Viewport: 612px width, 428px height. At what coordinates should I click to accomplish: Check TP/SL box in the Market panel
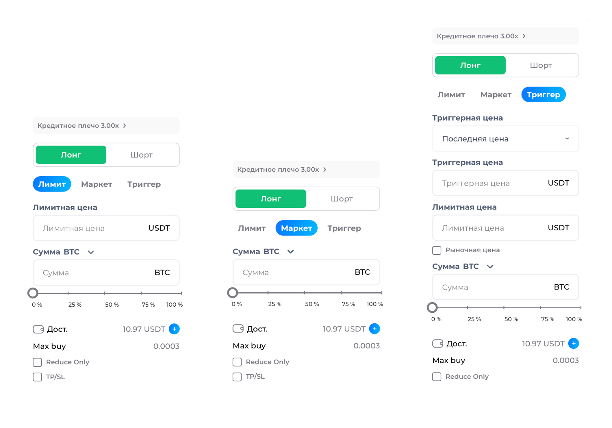tap(237, 377)
